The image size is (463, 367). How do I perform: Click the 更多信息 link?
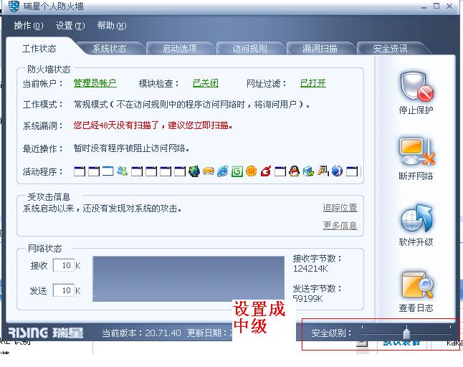click(340, 226)
